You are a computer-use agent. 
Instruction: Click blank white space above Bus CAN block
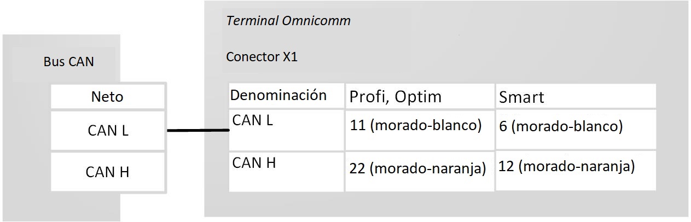[x=82, y=16]
